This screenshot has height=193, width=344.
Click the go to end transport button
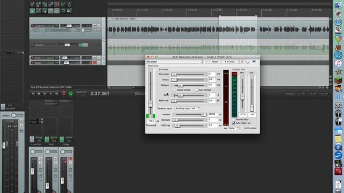tap(57, 94)
